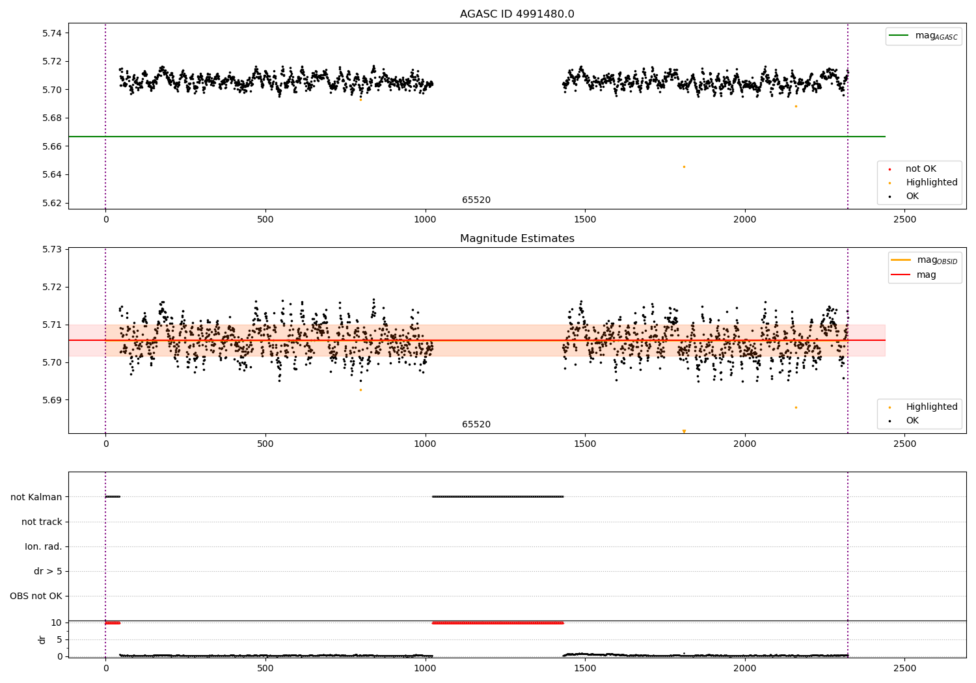
Task: Click the 5.69 y-axis tick label
Action: click(51, 400)
